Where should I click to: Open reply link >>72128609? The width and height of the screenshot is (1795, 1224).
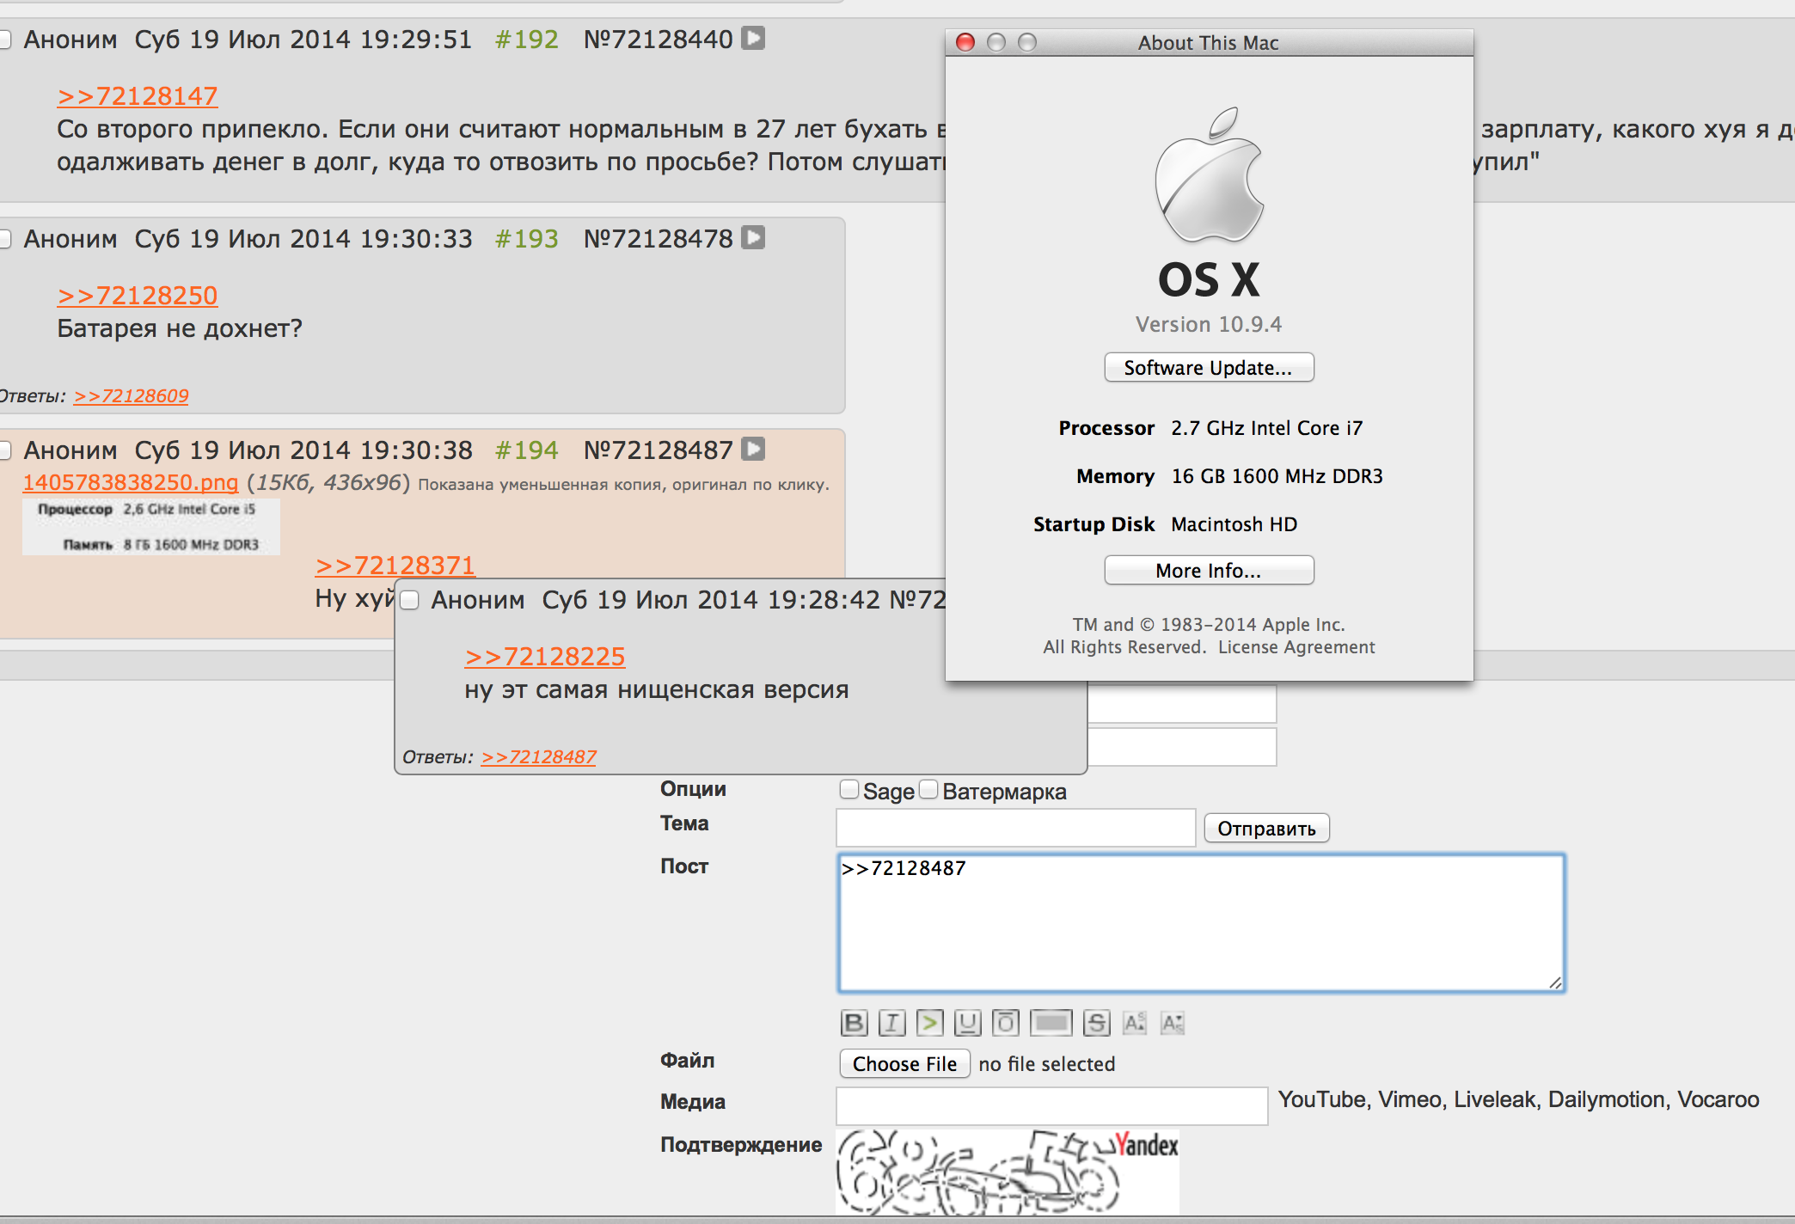[132, 396]
